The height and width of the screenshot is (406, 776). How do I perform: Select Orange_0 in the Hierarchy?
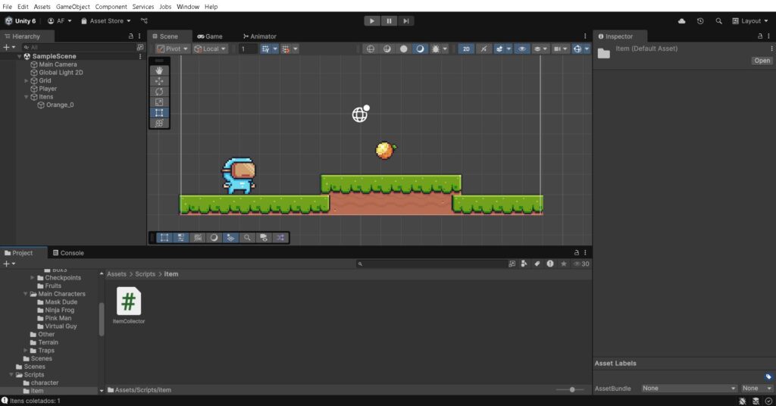tap(60, 105)
